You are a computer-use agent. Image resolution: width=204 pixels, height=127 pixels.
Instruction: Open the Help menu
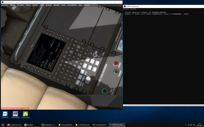(x=80, y=5)
